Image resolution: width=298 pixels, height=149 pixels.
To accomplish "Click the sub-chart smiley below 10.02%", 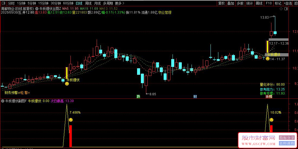I will (x=271, y=120).
